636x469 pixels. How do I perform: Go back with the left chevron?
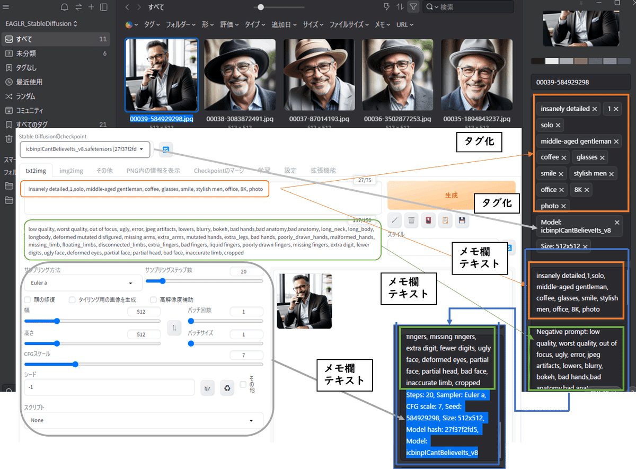click(127, 7)
